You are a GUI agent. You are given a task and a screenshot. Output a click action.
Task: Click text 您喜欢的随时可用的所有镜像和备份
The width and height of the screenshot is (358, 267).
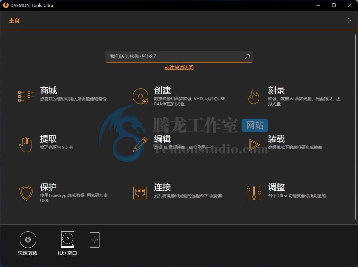point(73,99)
